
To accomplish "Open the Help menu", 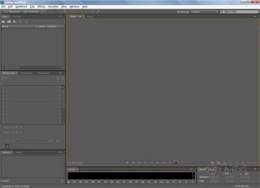I will click(85, 7).
